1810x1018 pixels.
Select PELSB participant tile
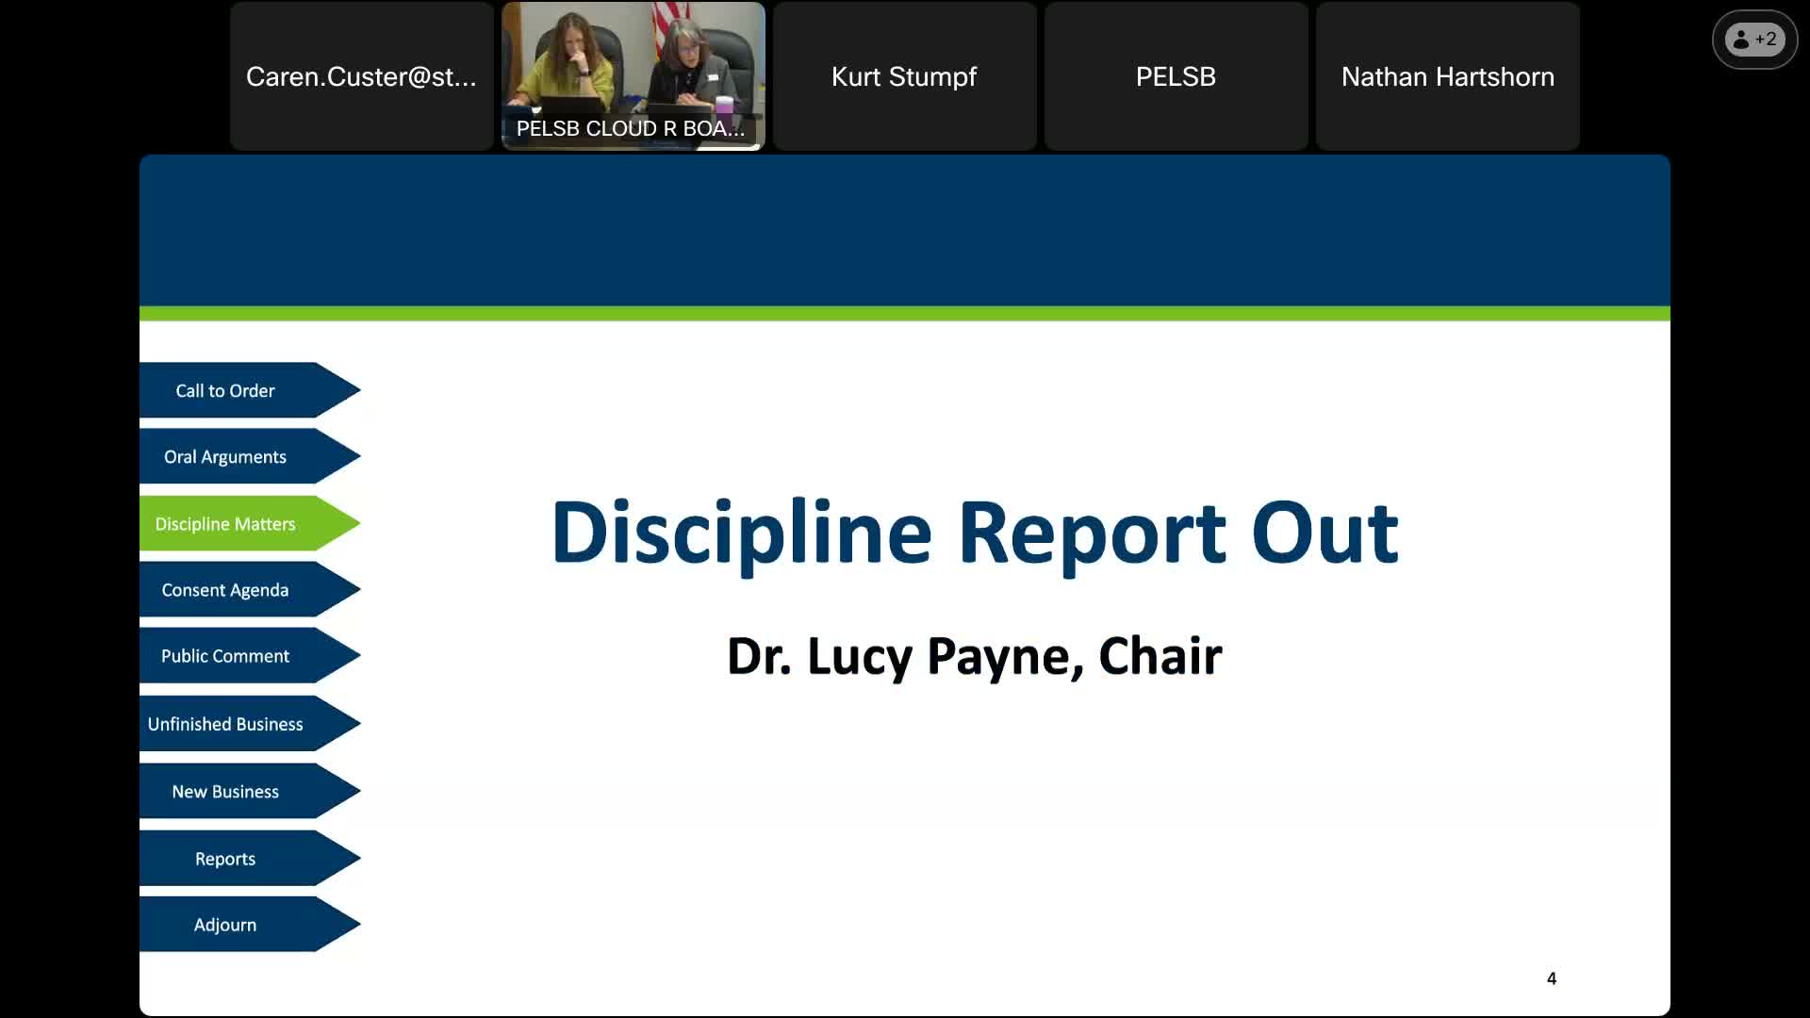[x=1175, y=76]
